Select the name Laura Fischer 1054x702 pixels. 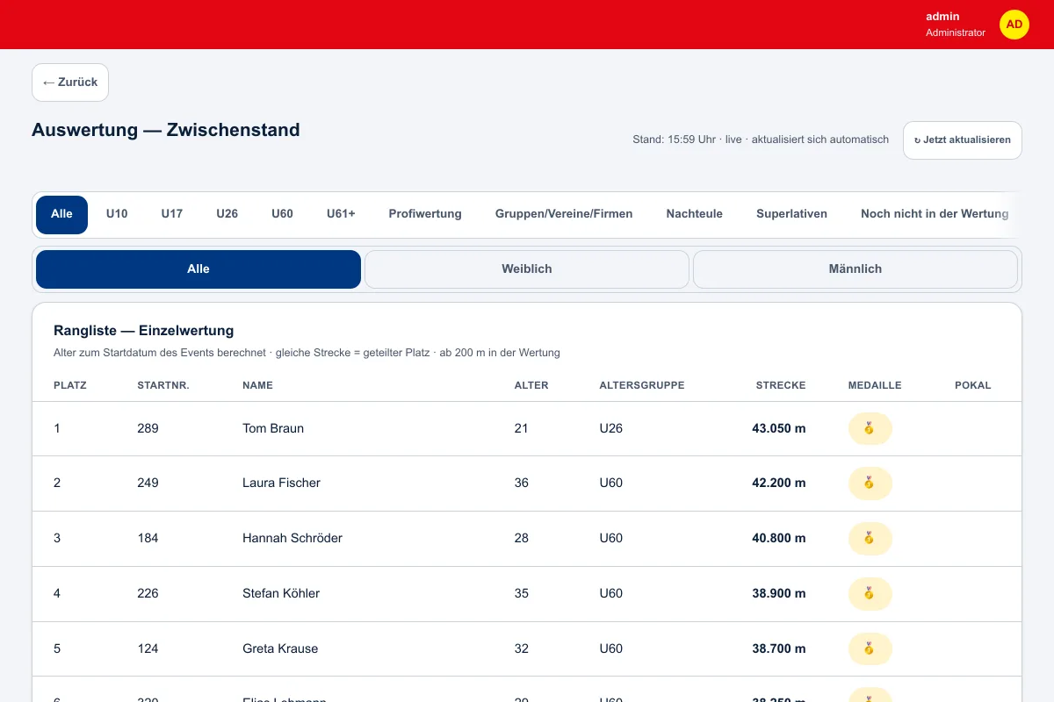click(x=281, y=484)
